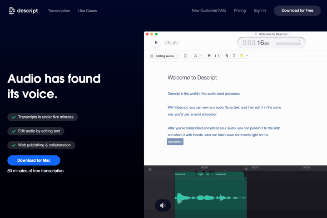The image size is (327, 218).
Task: Click Download for Free button
Action: [x=297, y=10]
